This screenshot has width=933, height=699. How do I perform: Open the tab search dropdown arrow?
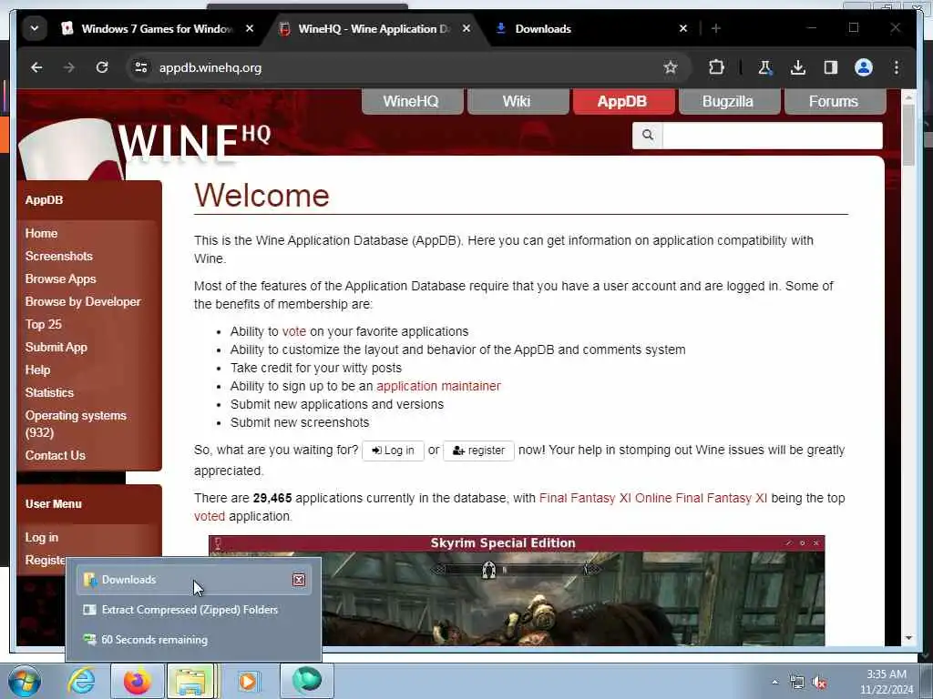click(x=35, y=28)
